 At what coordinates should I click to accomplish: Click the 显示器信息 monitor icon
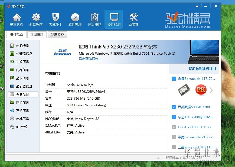12,86
